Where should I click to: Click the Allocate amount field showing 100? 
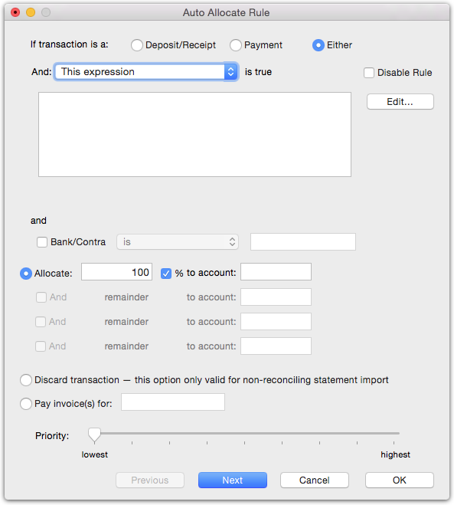point(116,272)
